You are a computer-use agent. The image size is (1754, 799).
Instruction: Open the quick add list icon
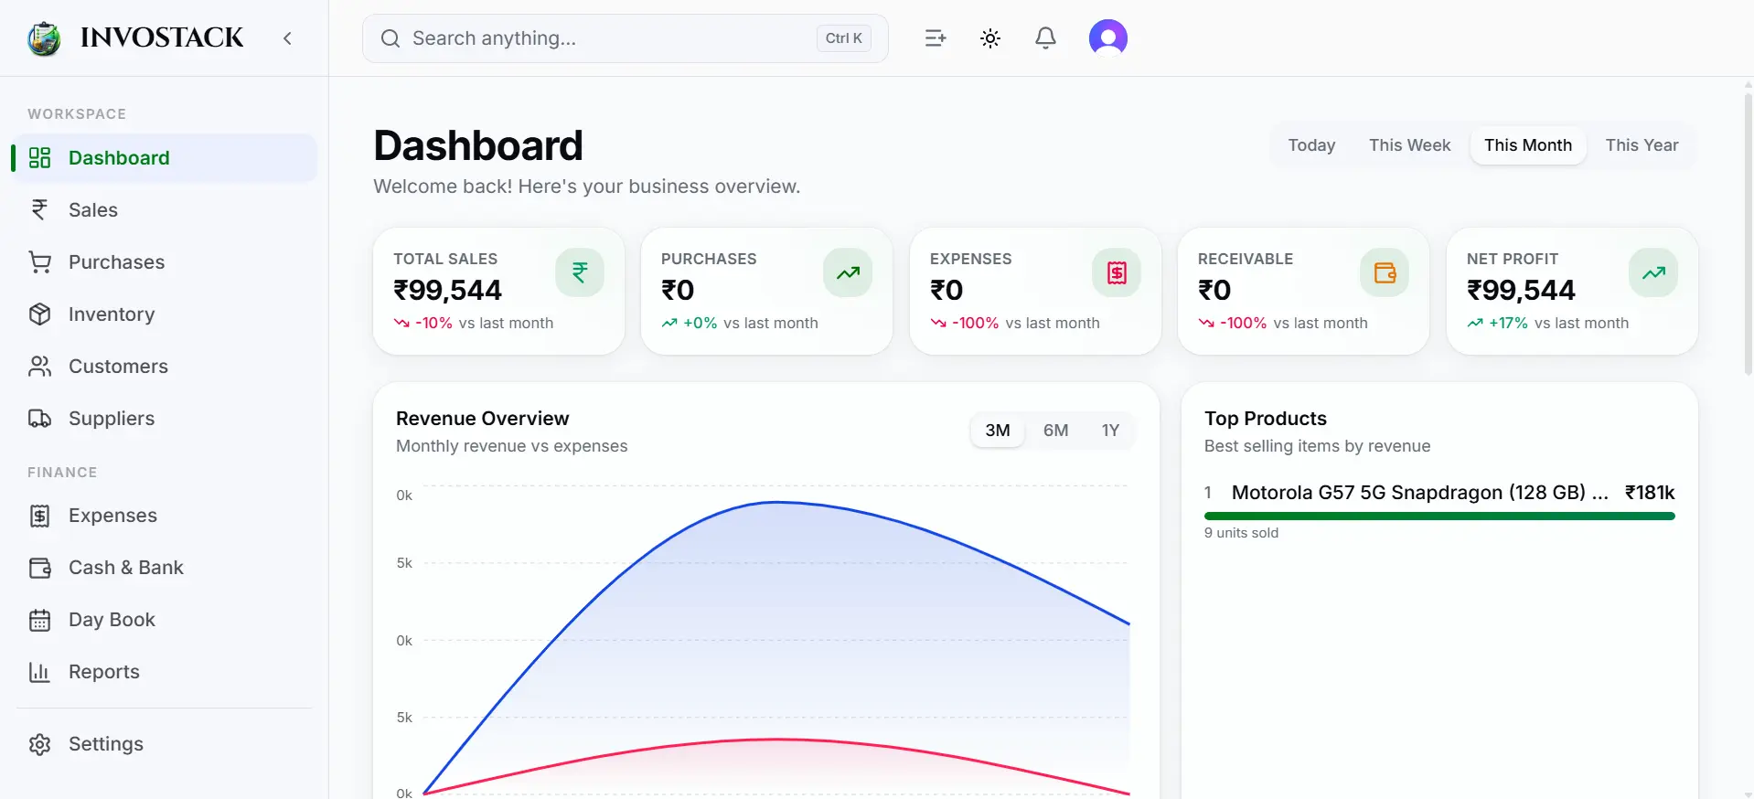coord(935,38)
